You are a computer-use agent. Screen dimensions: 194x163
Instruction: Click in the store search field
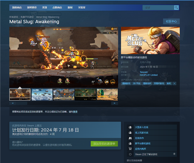pyautogui.click(x=158, y=8)
